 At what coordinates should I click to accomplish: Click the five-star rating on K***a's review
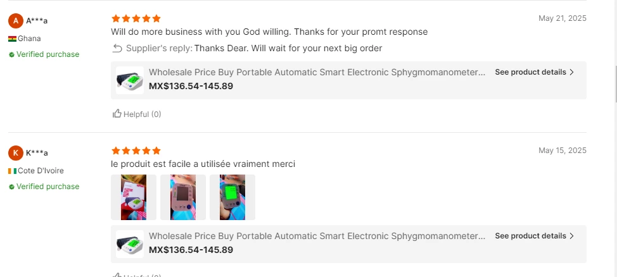coord(136,151)
